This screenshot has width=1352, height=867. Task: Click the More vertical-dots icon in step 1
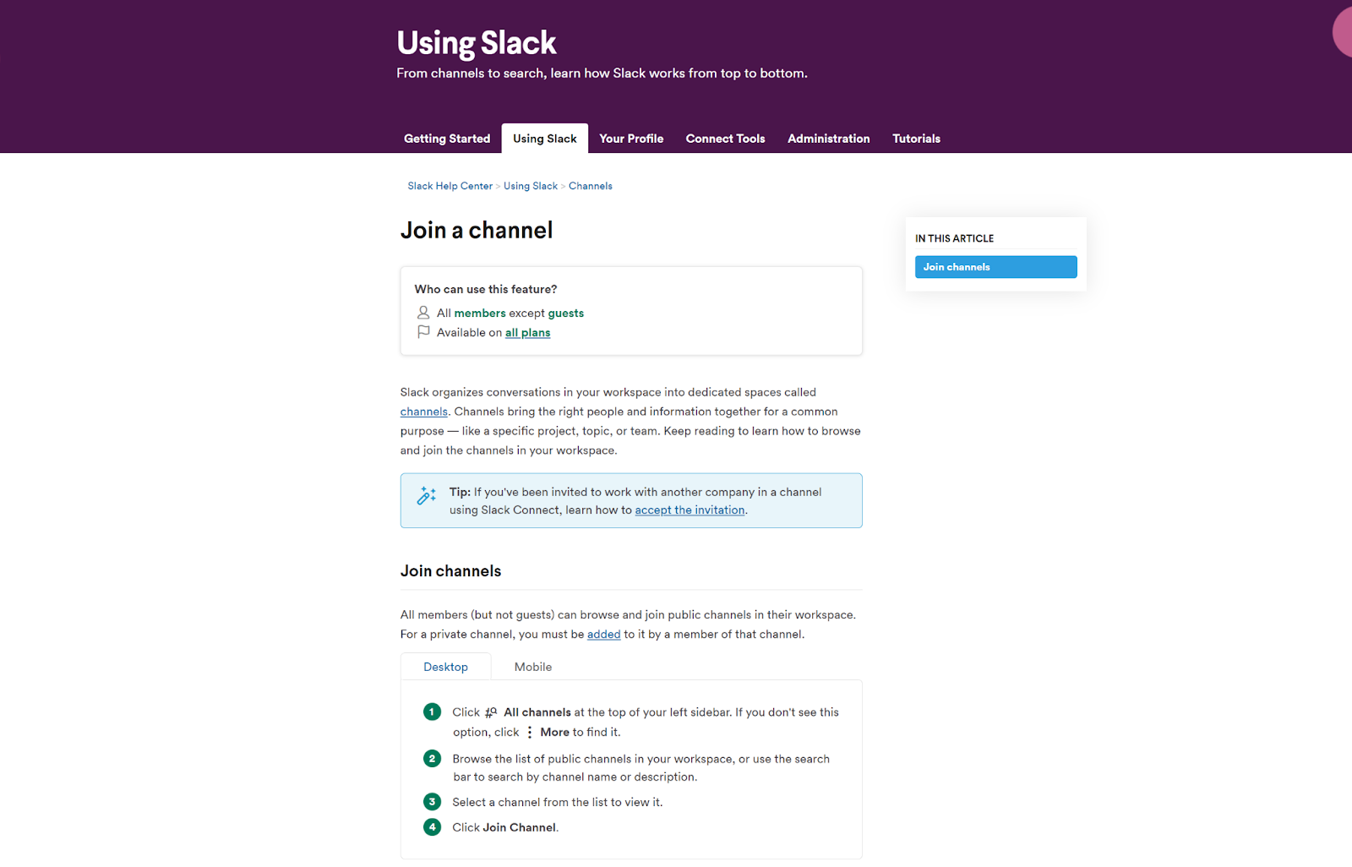pos(530,732)
